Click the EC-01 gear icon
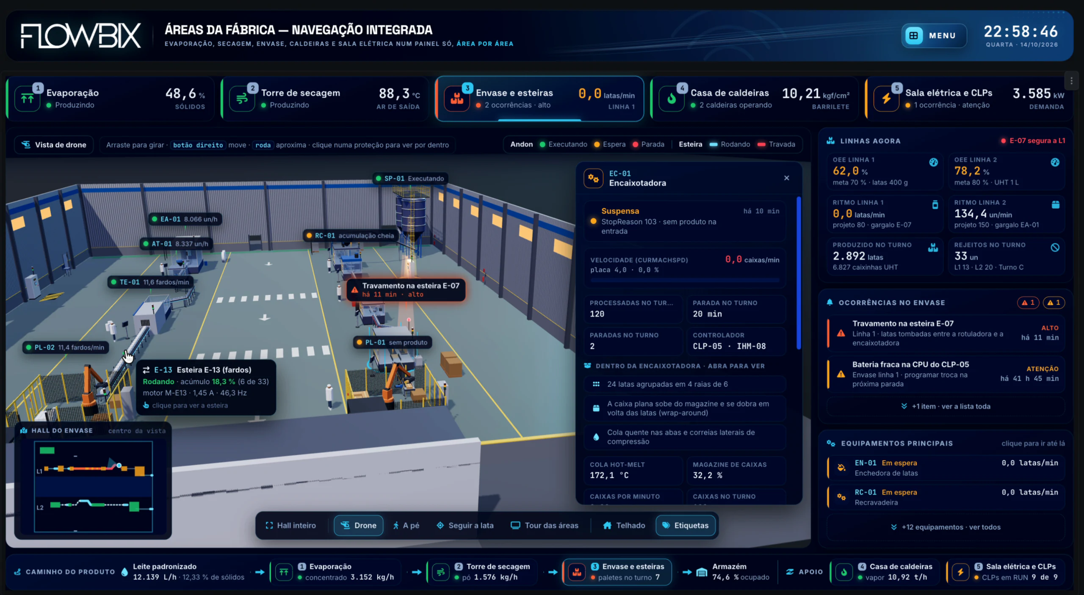The height and width of the screenshot is (595, 1084). coord(593,178)
